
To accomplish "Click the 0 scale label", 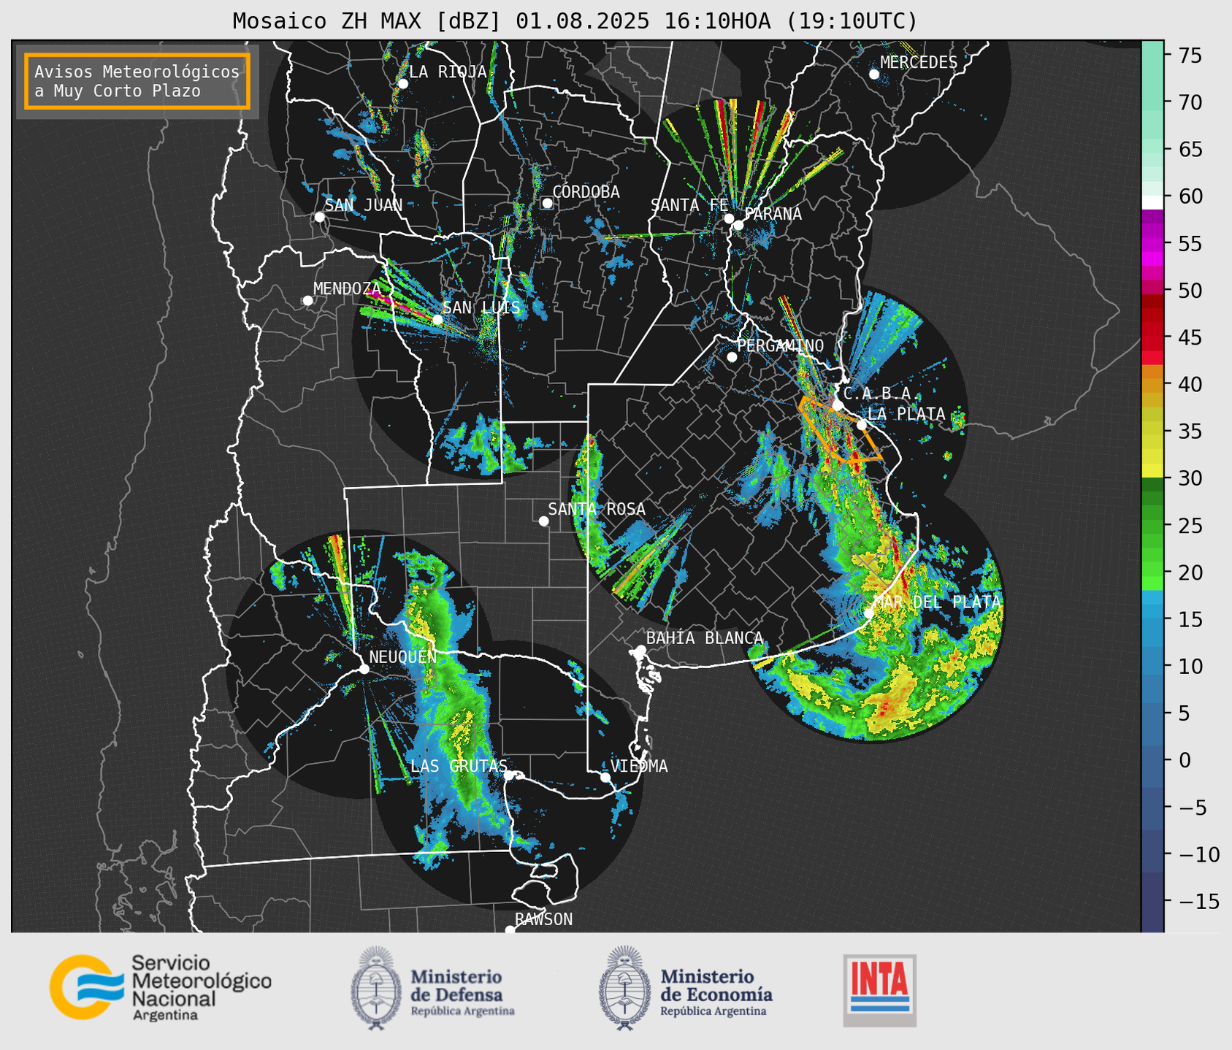I will [x=1185, y=760].
